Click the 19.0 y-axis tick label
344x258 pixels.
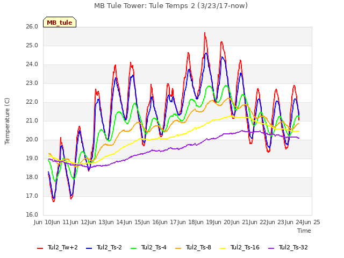[x=32, y=159]
